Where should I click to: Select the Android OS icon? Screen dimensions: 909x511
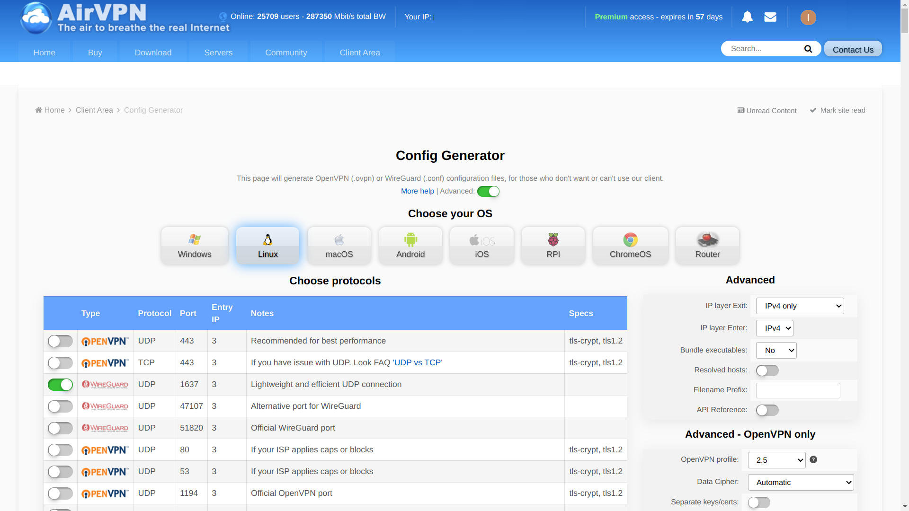(410, 245)
